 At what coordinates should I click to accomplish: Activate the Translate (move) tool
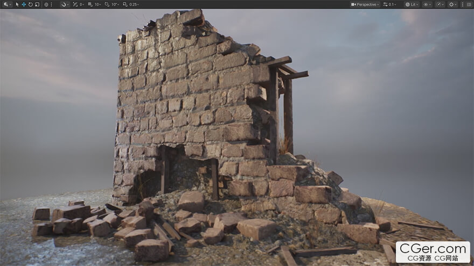tap(24, 4)
